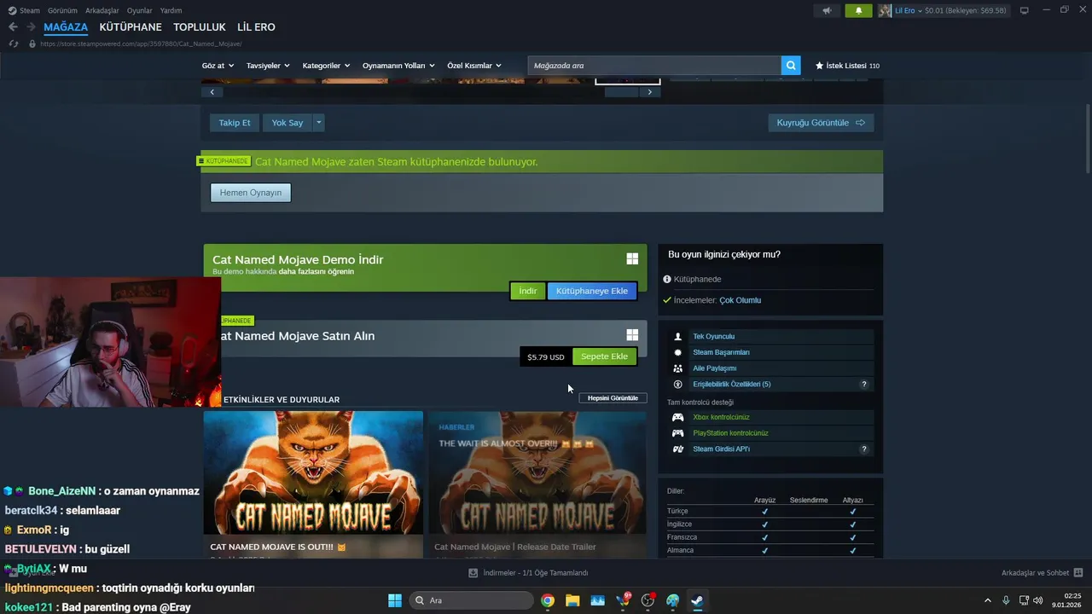Open the volume tray icon
Image resolution: width=1092 pixels, height=614 pixels.
pyautogui.click(x=1038, y=600)
